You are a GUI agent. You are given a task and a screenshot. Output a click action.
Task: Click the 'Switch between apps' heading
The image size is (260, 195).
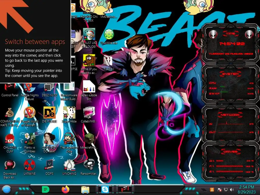point(35,42)
